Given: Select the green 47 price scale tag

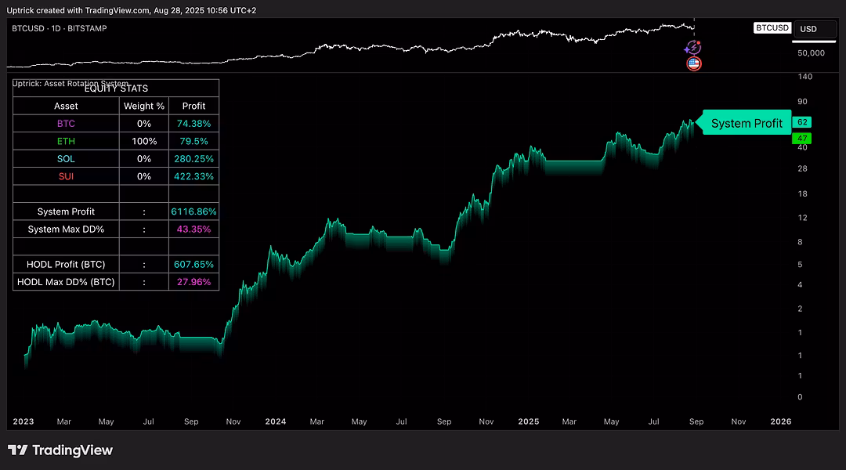Looking at the screenshot, I should click(801, 139).
